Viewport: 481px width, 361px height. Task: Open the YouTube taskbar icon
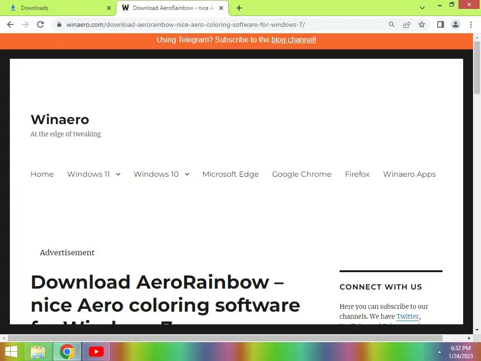pyautogui.click(x=96, y=352)
